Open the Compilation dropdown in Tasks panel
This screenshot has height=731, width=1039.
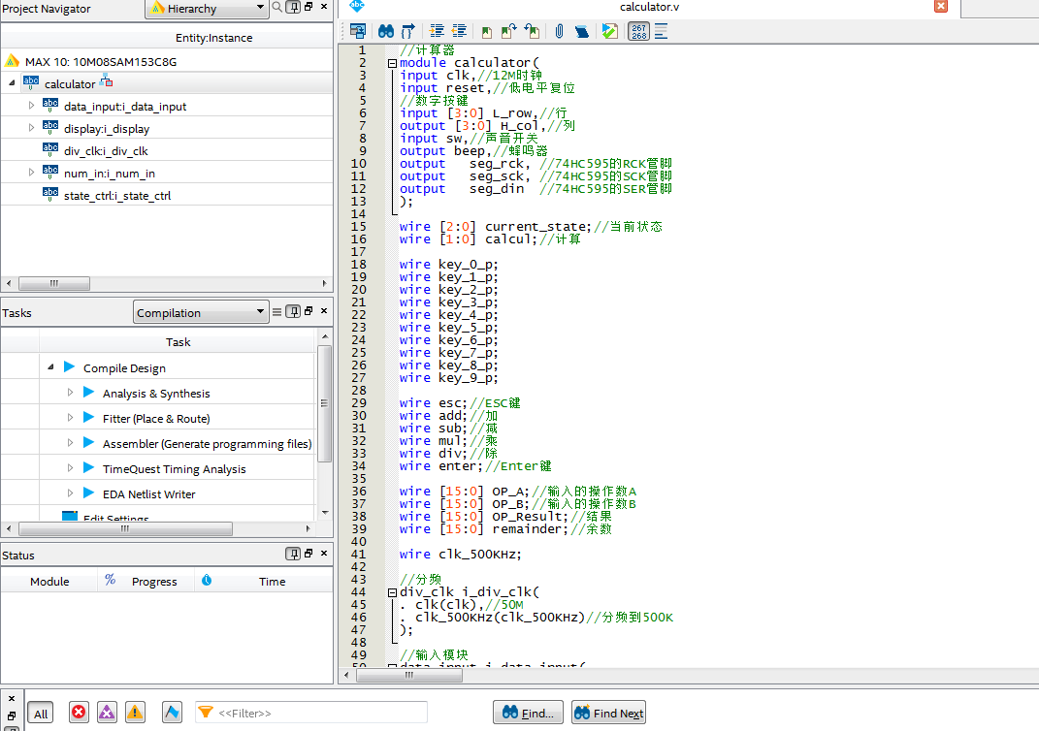(201, 312)
